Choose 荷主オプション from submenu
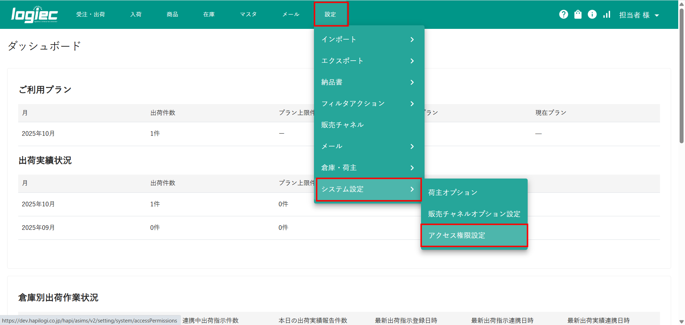This screenshot has height=325, width=685. 474,193
